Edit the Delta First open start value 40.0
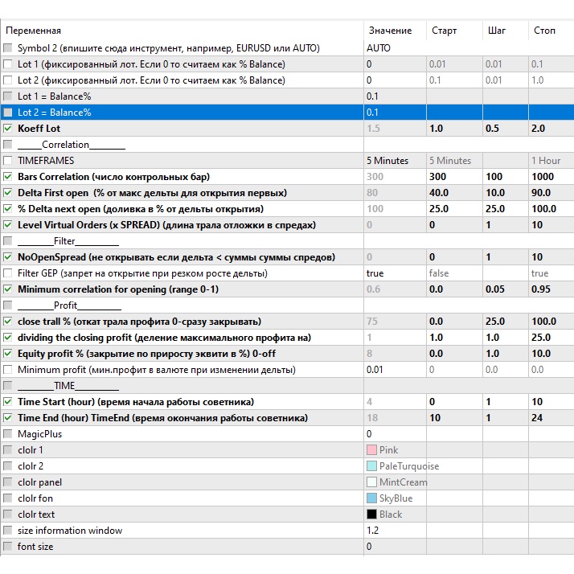574x574 pixels. [453, 193]
